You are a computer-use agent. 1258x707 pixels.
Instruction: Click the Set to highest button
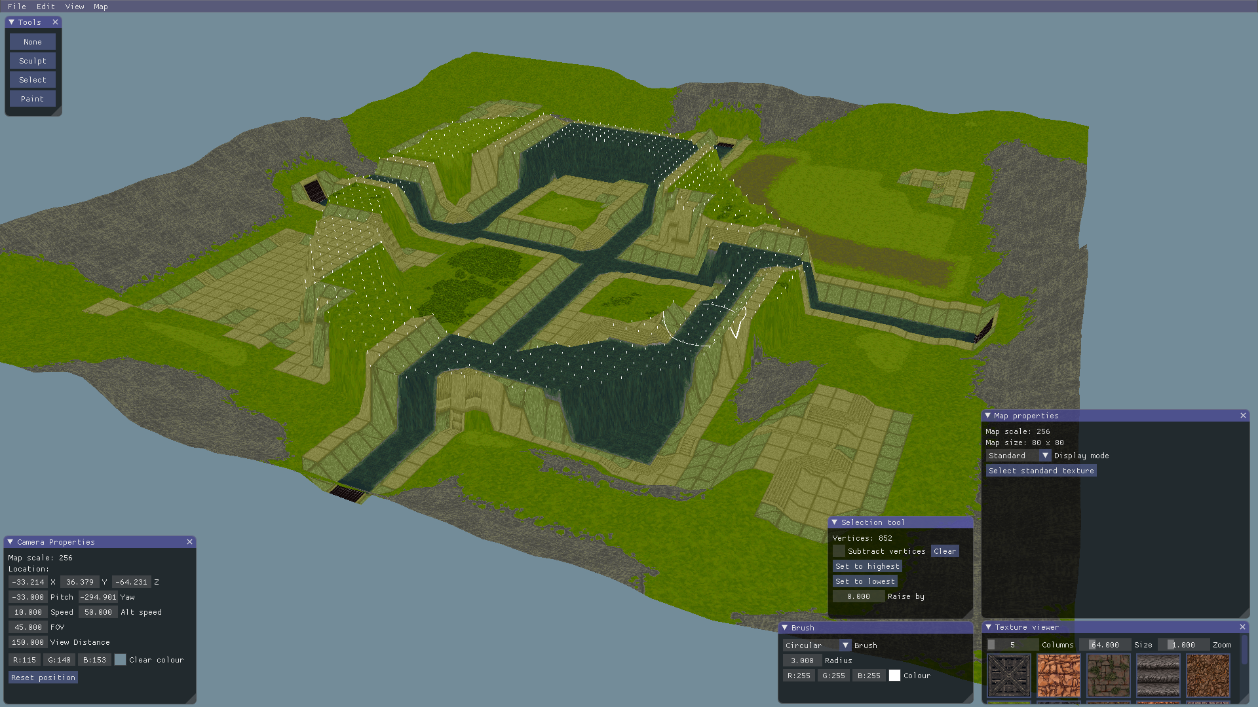point(867,566)
